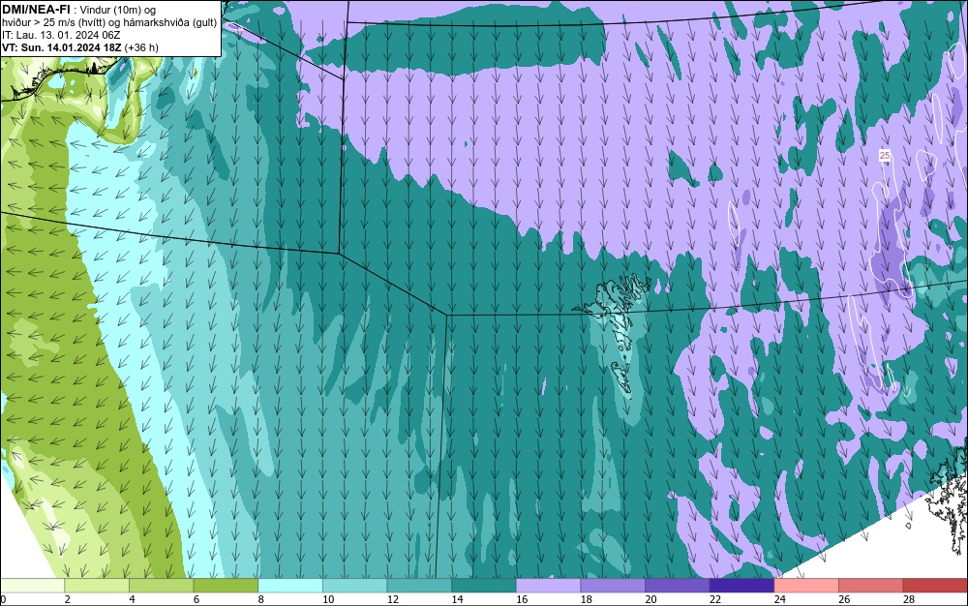Screen dimensions: 968x606
Task: Click 'IT: Lau. 13. 01. 2024 06Z' line
Action: pyautogui.click(x=61, y=35)
